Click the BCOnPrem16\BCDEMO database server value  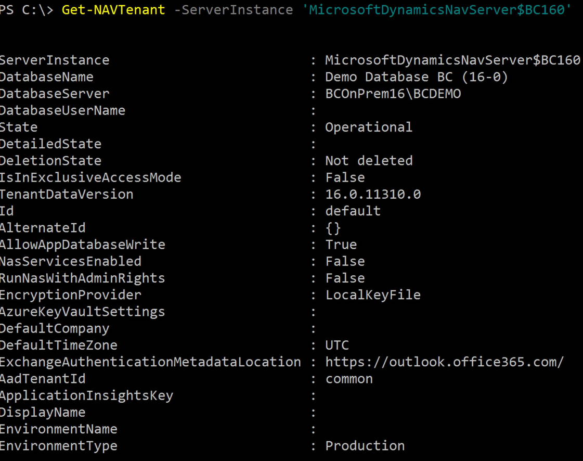393,94
